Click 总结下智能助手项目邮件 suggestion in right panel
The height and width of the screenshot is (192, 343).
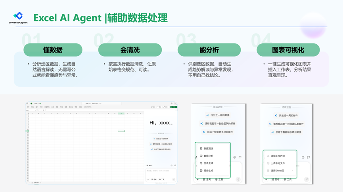(x=287, y=132)
